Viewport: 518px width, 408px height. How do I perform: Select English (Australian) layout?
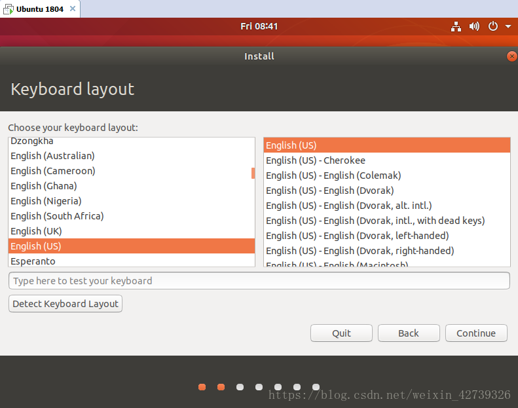pos(132,156)
